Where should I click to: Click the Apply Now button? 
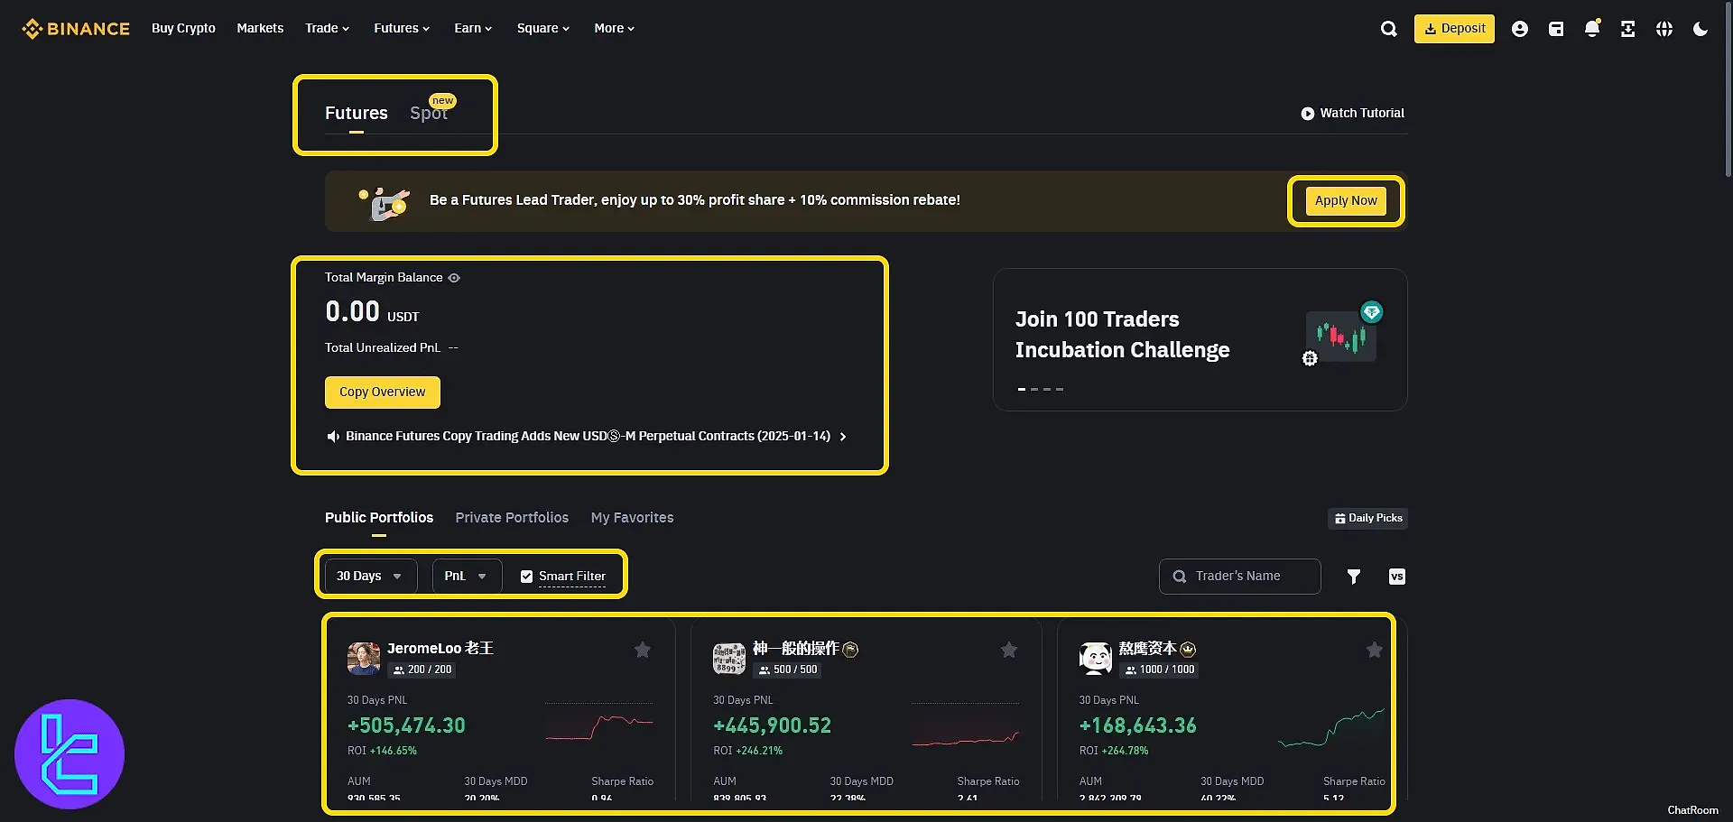(1346, 201)
